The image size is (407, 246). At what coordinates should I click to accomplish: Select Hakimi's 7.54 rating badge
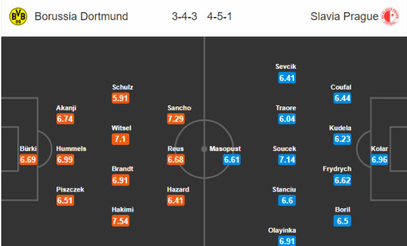(x=120, y=221)
